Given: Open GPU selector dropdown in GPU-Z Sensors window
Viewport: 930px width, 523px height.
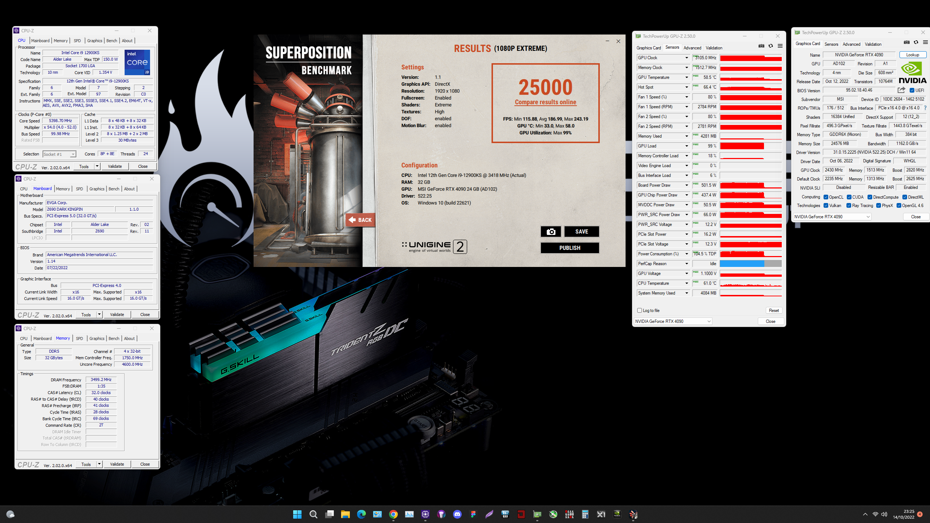Looking at the screenshot, I should point(673,321).
